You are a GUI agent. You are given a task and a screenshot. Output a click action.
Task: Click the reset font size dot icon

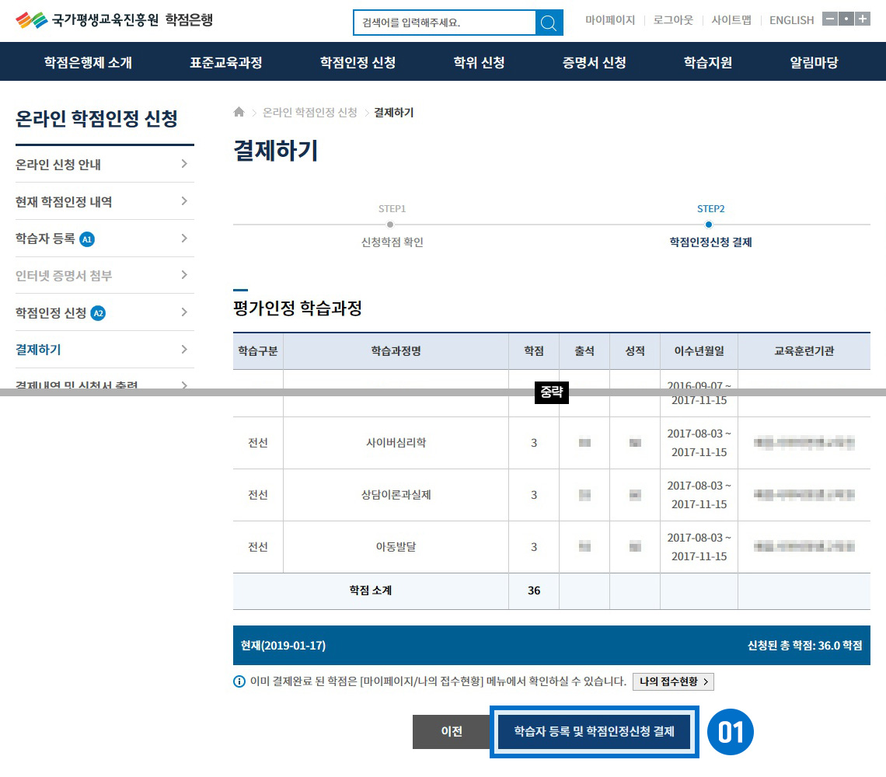coord(846,19)
